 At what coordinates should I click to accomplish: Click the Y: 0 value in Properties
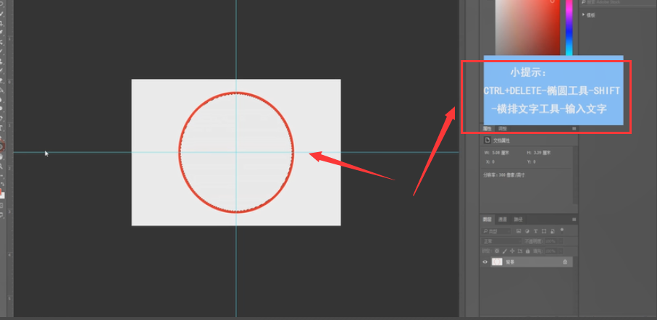pyautogui.click(x=535, y=161)
